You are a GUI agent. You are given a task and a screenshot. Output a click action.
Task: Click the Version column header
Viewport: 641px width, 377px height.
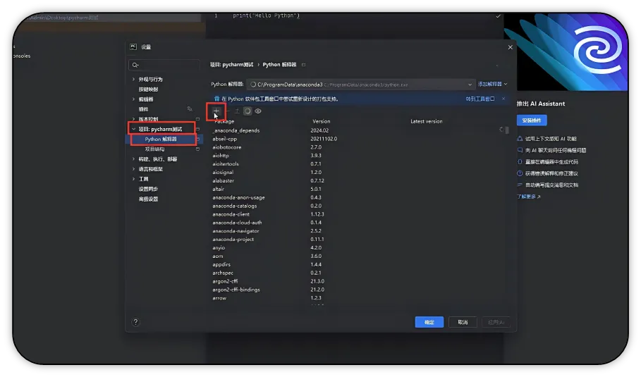(x=322, y=121)
